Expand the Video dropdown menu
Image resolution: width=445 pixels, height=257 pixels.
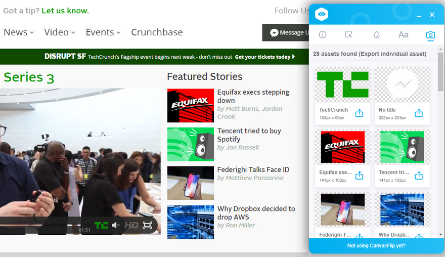pos(60,32)
